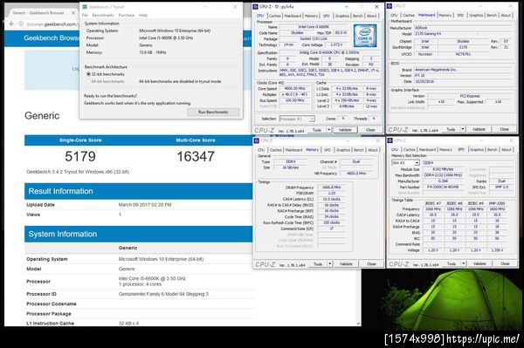Click the browser address bar
Image resolution: width=524 pixels, height=348 pixels.
coord(52,24)
